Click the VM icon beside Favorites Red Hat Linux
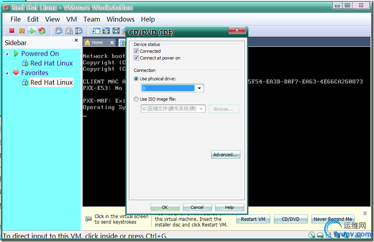Screen dimensions: 374x242 pos(25,82)
